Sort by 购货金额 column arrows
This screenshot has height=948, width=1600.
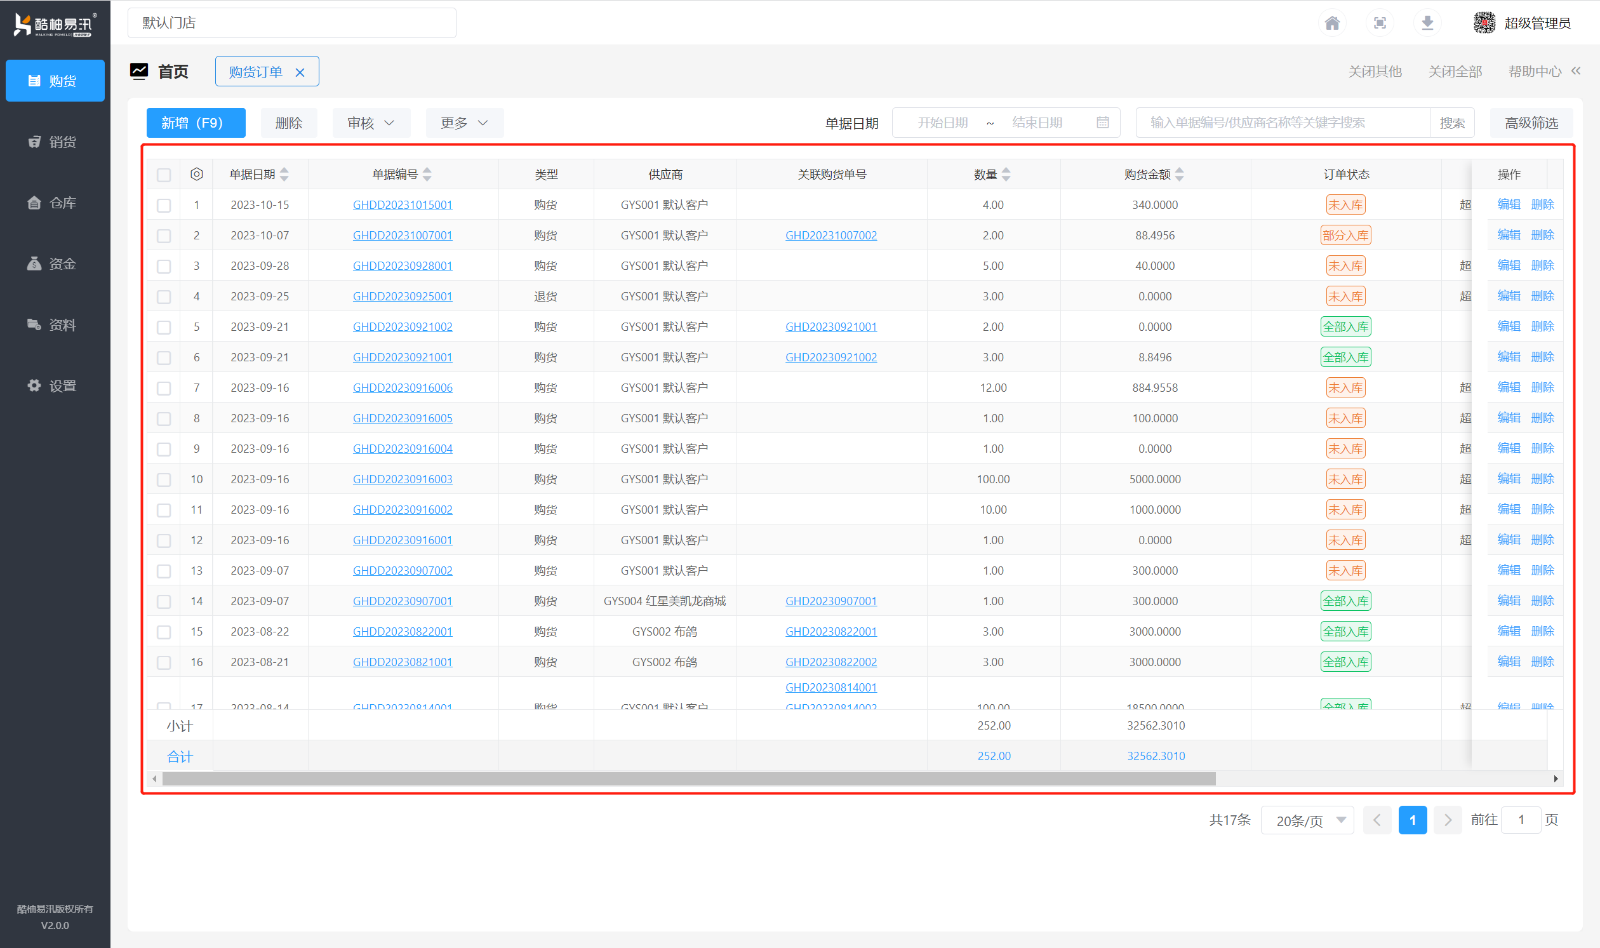coord(1179,175)
